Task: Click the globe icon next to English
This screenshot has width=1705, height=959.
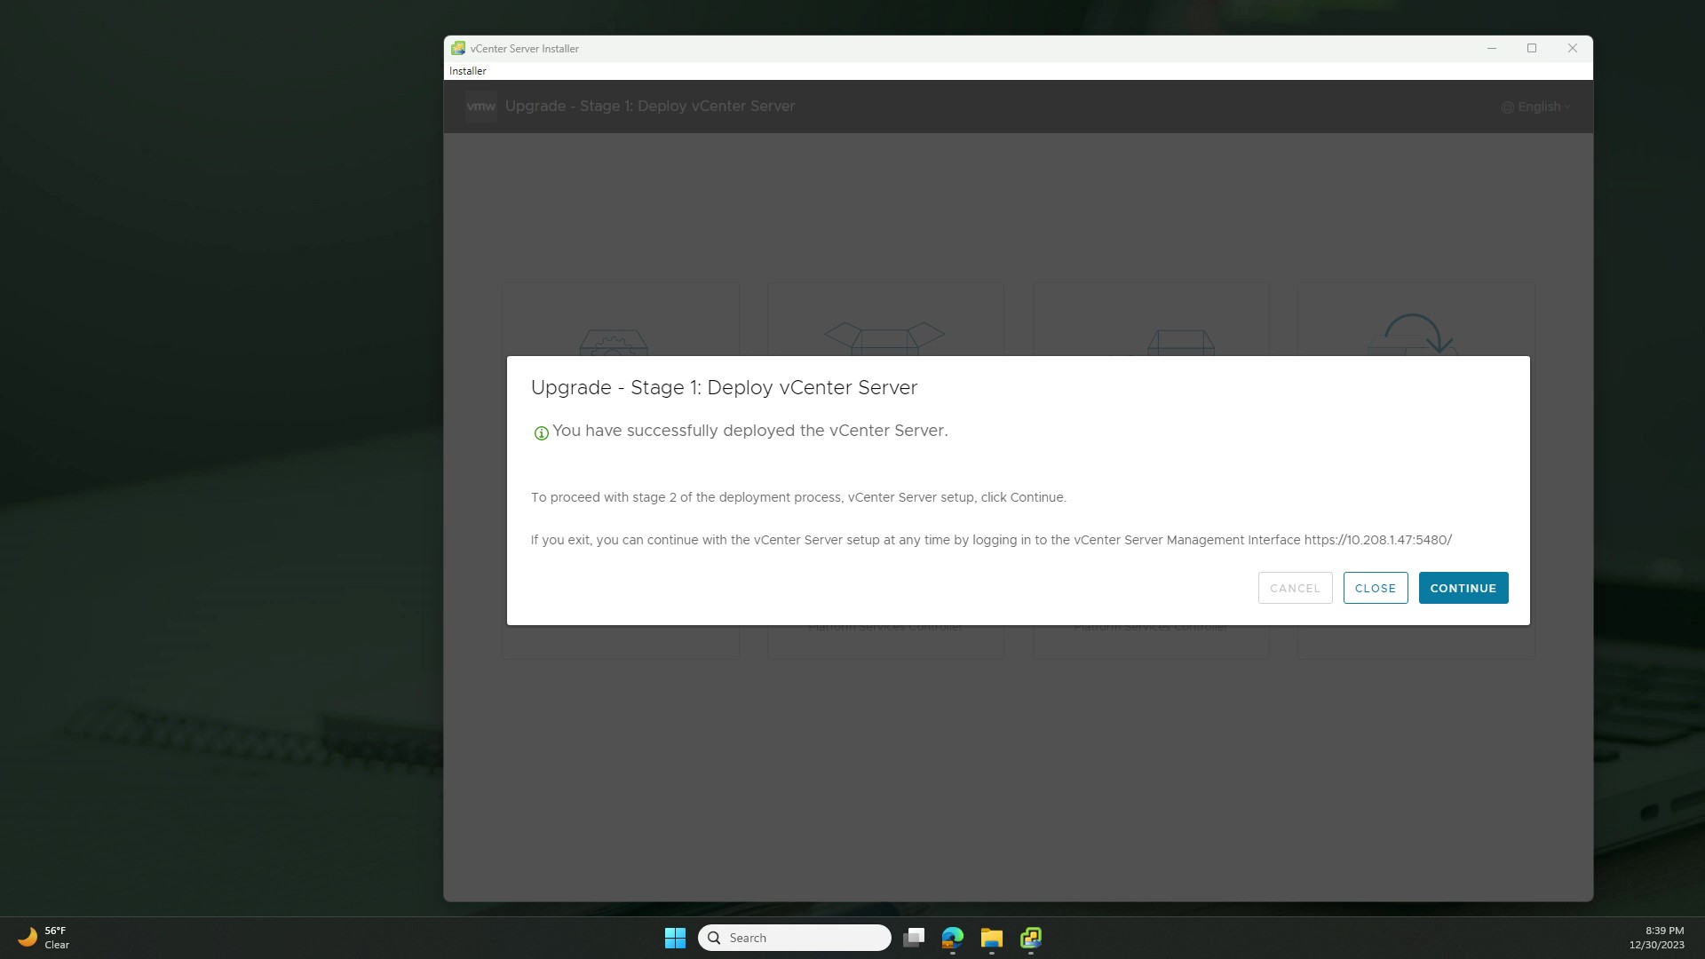Action: point(1507,107)
